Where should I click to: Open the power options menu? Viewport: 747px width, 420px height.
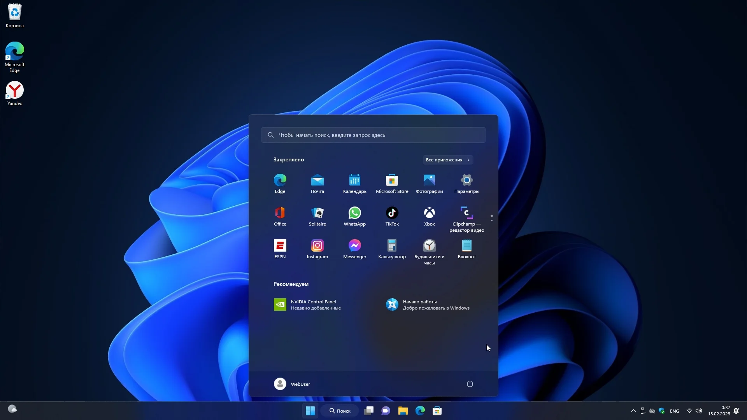point(470,384)
